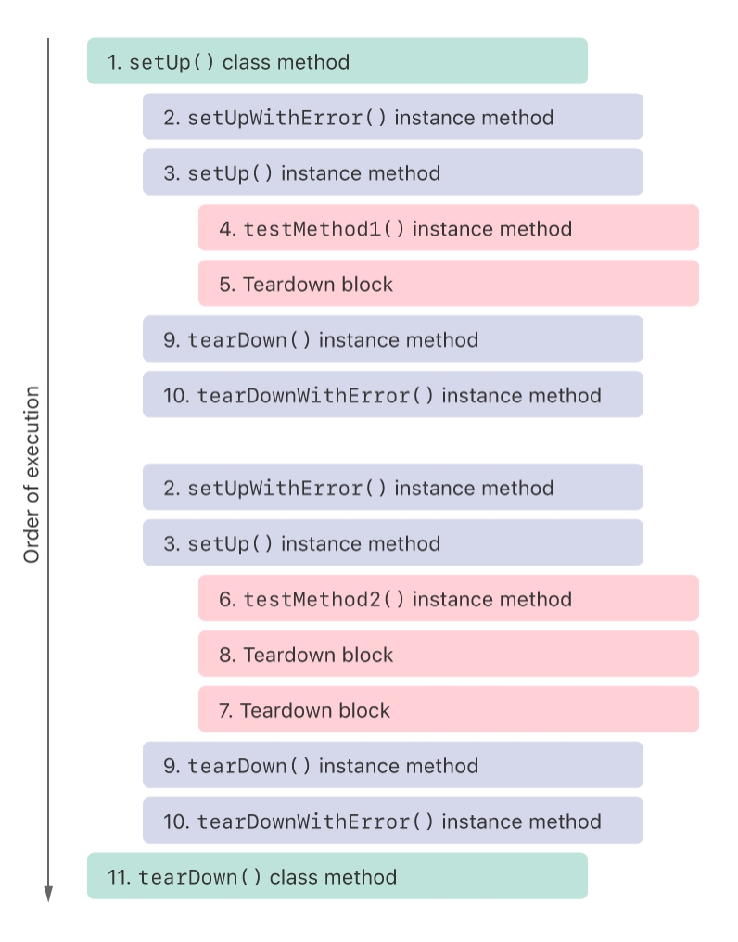This screenshot has height=942, width=738.
Task: Select setUp() instance box above testMethod2
Action: (x=393, y=543)
